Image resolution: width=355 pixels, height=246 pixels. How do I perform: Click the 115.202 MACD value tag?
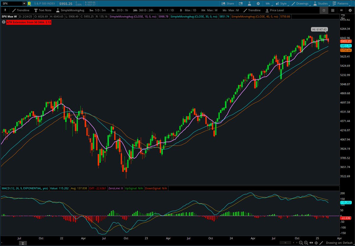click(345, 203)
